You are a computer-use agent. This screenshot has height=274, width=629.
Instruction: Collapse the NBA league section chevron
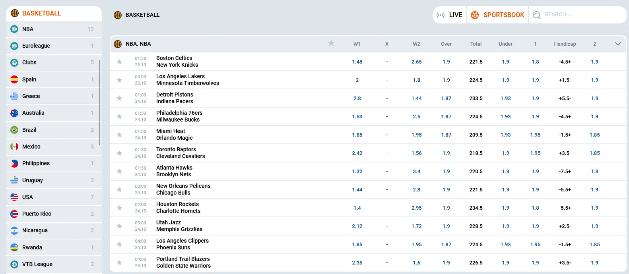(618, 44)
